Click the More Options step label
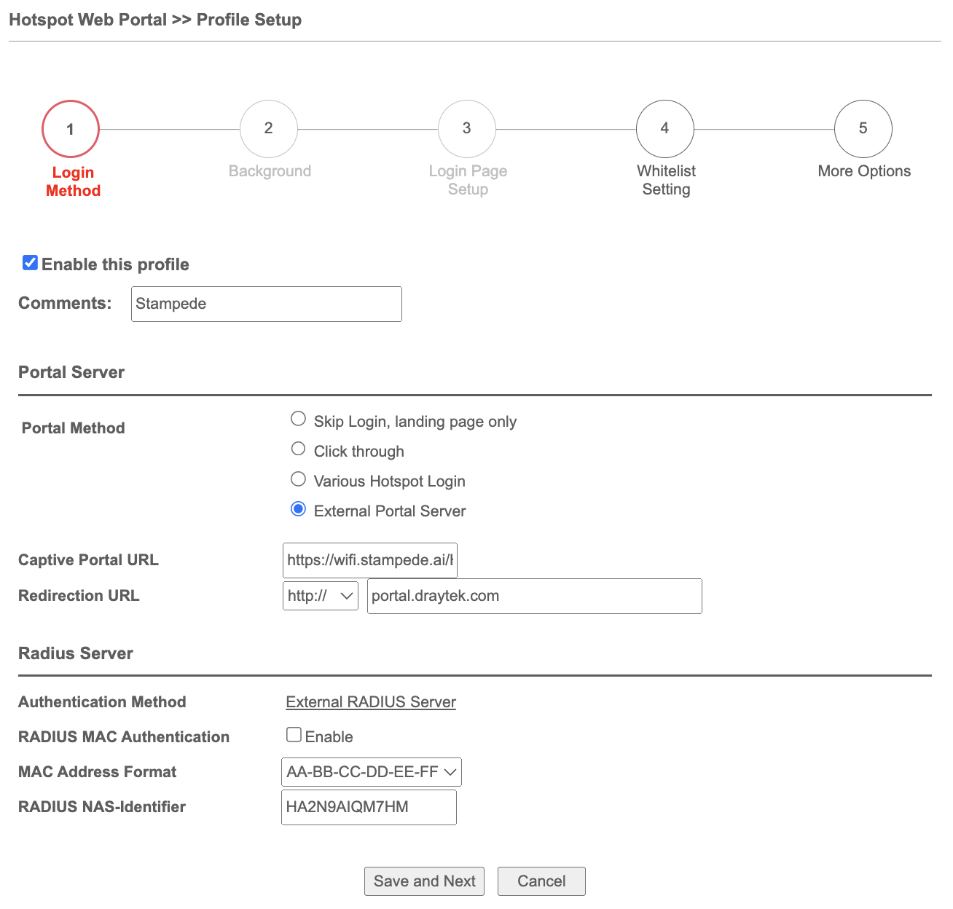 click(x=864, y=171)
